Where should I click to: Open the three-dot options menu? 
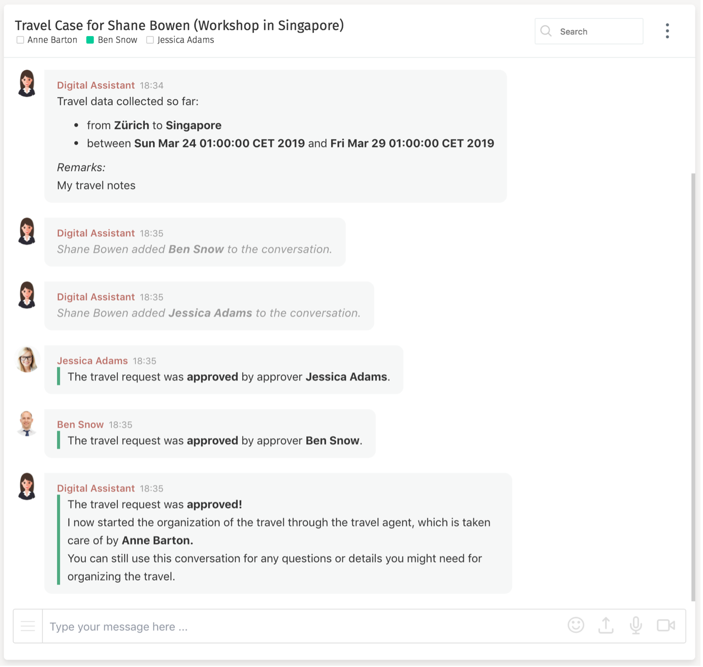[667, 30]
